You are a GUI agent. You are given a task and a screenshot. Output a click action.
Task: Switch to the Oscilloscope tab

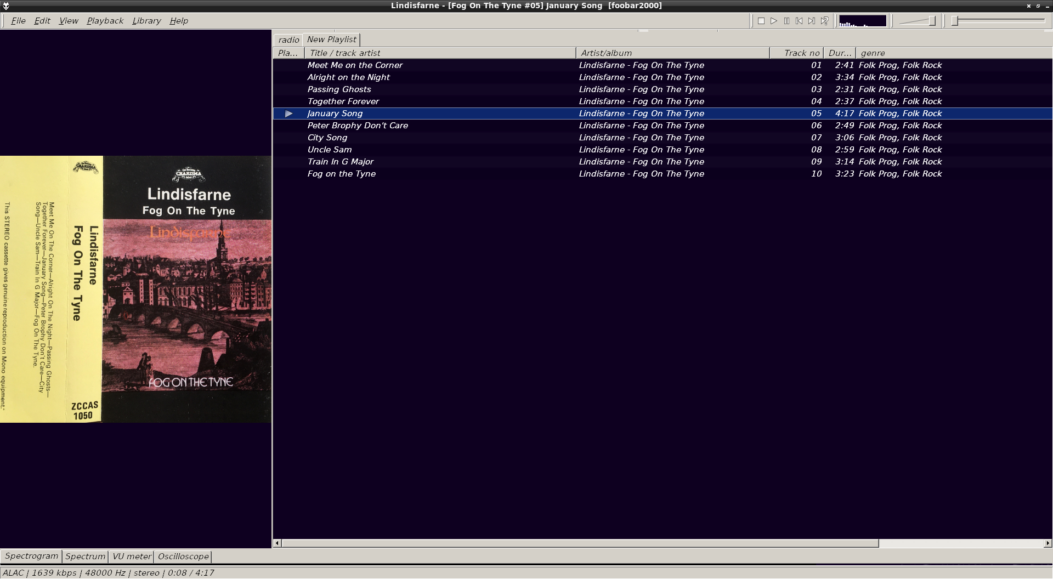click(183, 557)
